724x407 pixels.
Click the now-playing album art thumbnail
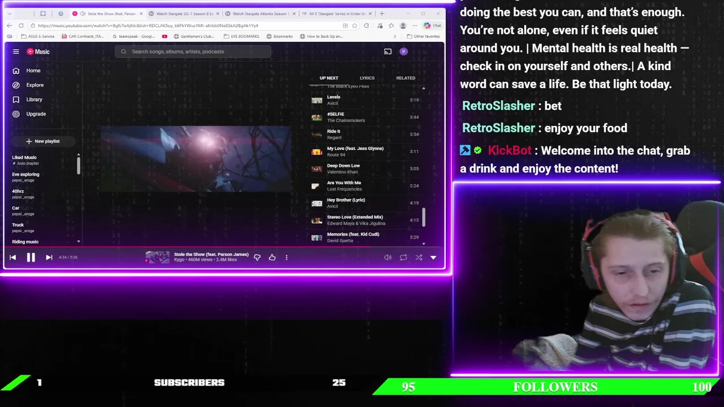[x=157, y=257]
